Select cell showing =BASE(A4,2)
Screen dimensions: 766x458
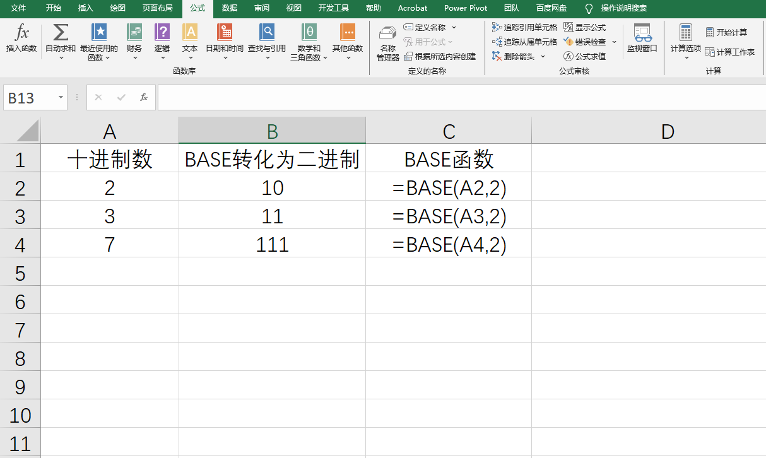click(x=449, y=244)
